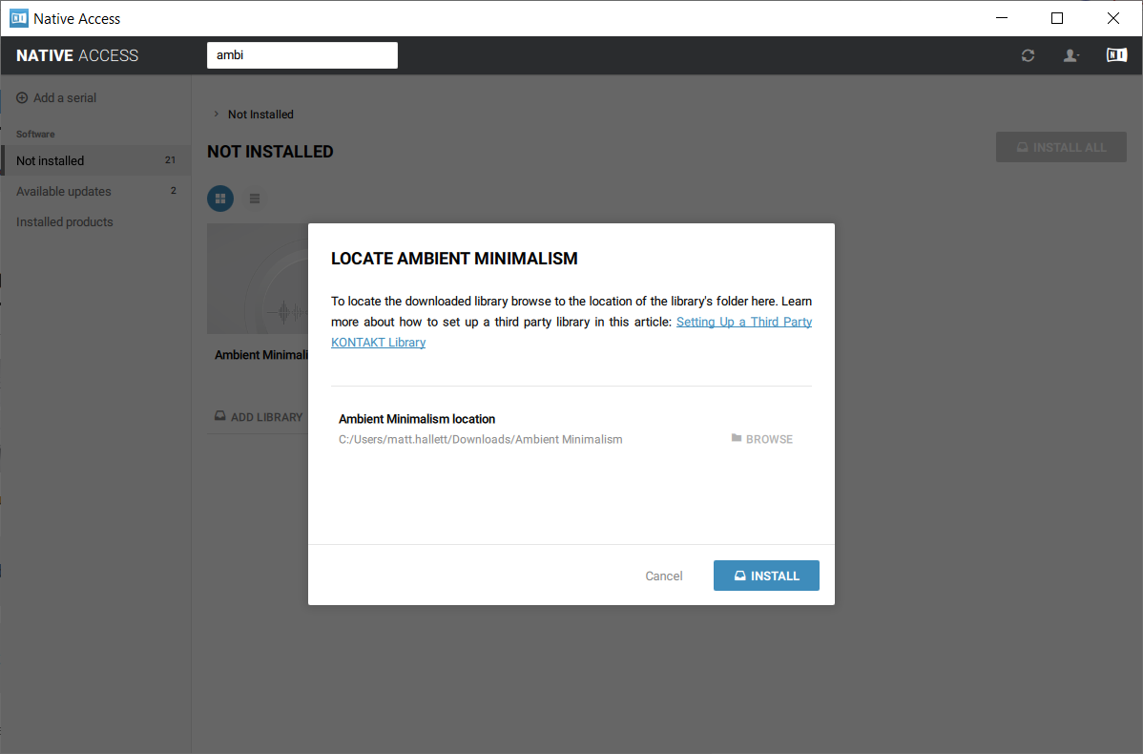Open the Third Party KONTAKT Library article link

tap(743, 323)
